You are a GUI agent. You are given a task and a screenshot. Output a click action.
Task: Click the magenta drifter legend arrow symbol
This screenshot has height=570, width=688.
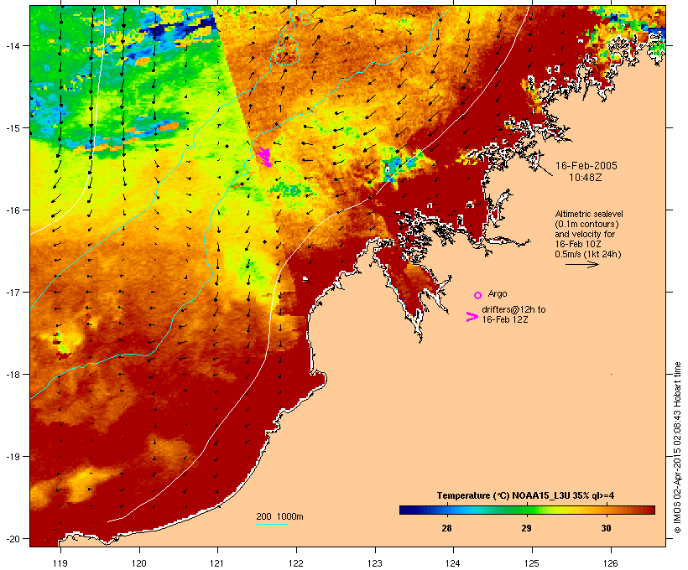[x=472, y=317]
